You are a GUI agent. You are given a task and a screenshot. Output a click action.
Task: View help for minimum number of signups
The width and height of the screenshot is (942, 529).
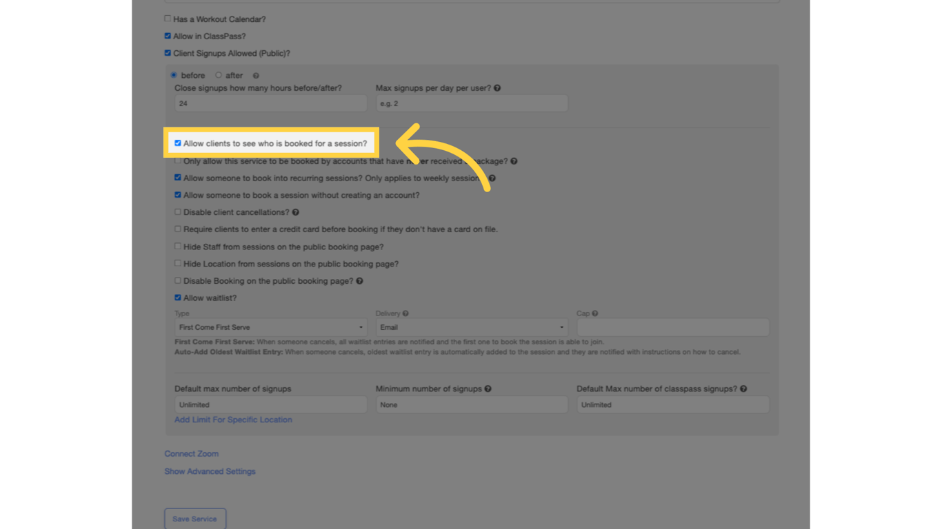pyautogui.click(x=488, y=388)
